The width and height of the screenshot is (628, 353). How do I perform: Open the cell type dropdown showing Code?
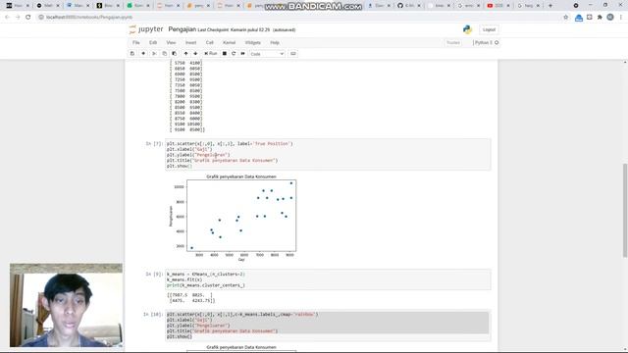pos(267,54)
